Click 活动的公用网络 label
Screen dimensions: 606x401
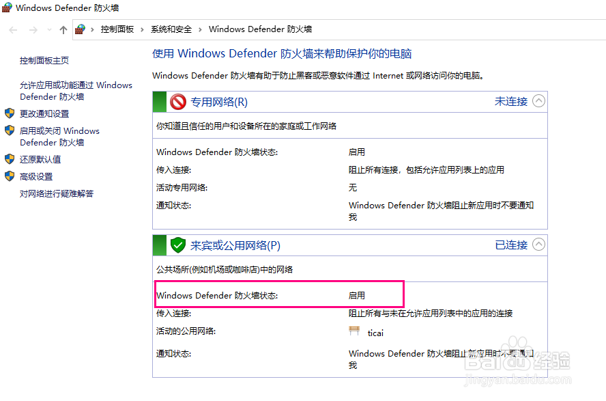point(186,331)
